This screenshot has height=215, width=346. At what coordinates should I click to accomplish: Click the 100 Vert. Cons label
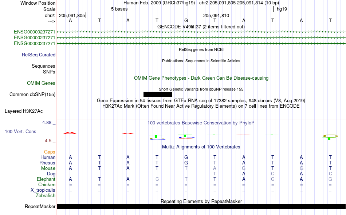pos(20,131)
